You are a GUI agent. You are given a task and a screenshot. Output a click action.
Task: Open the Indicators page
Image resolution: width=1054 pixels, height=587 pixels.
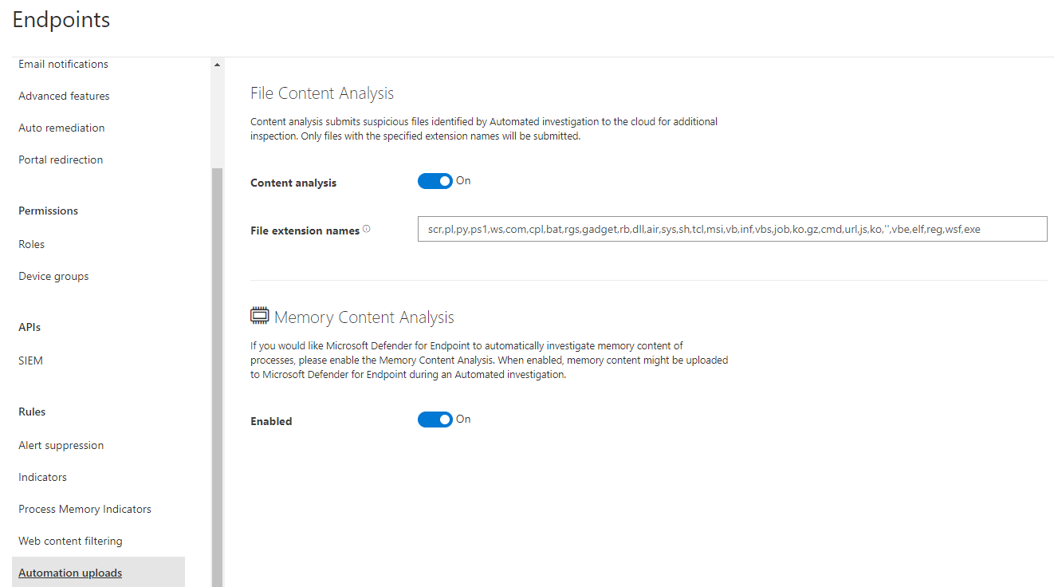tap(42, 477)
